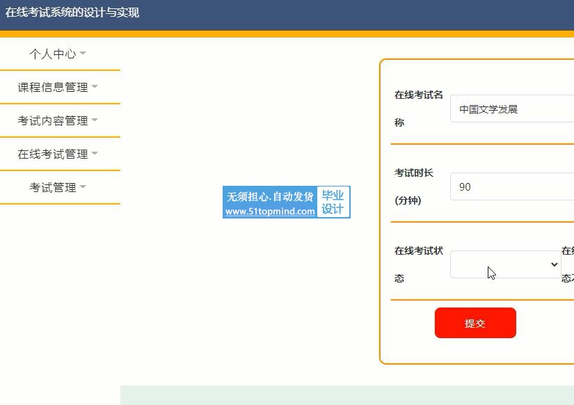Viewport: 574px width, 405px height.
Task: Select the 考试管理 menu item
Action: coord(53,187)
